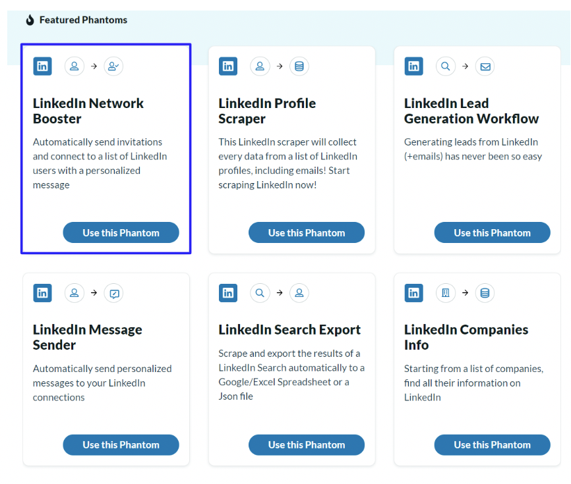Open the LinkedIn Search Export title

(289, 329)
